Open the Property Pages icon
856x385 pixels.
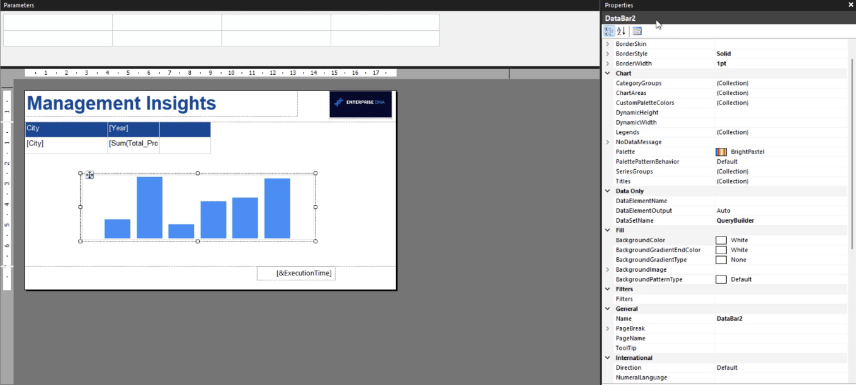click(637, 31)
